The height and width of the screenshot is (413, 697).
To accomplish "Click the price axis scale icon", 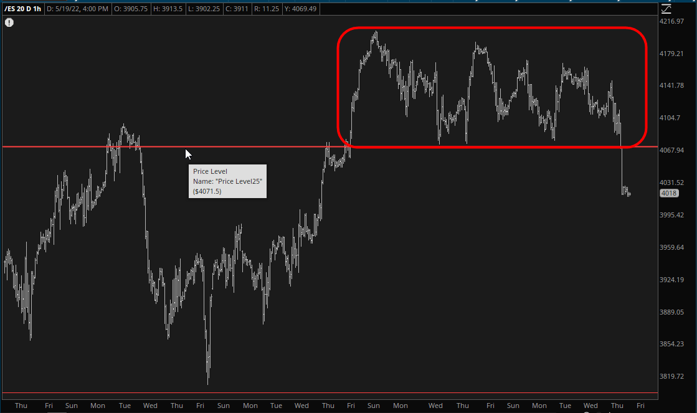I will click(x=666, y=9).
